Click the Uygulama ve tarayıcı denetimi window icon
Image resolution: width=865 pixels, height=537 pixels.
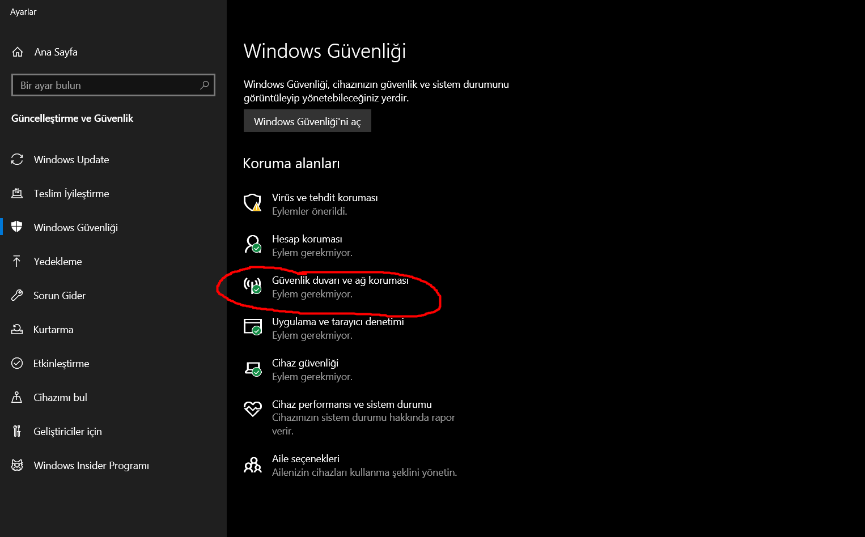253,327
